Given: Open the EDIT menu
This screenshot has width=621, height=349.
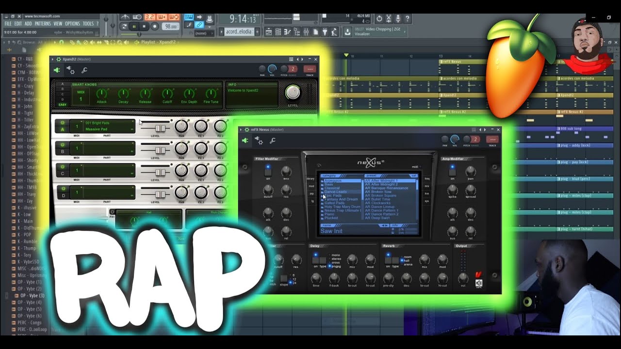Looking at the screenshot, I should click(x=18, y=23).
